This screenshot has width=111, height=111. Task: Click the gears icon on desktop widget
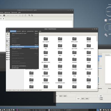106,35
